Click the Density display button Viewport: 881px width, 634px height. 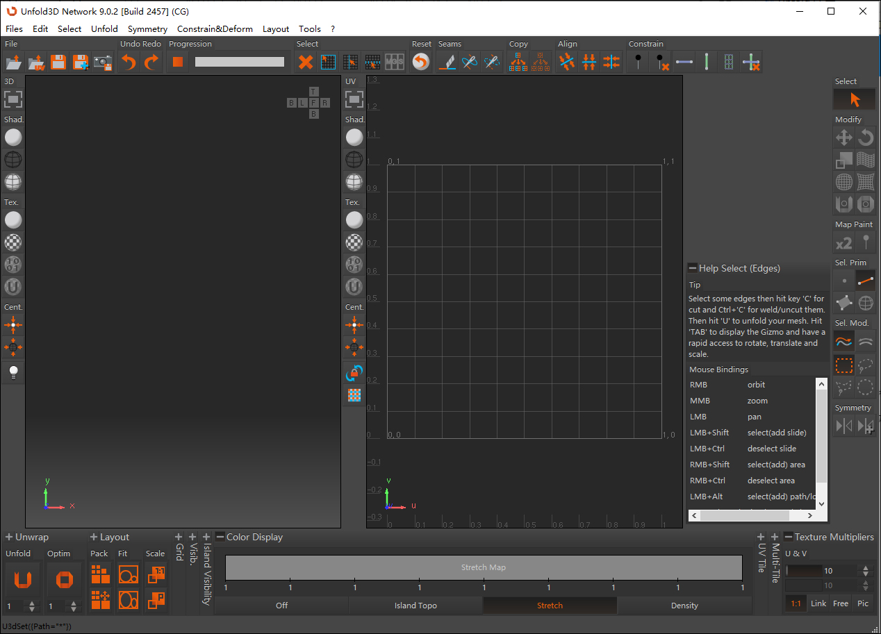[x=684, y=606]
